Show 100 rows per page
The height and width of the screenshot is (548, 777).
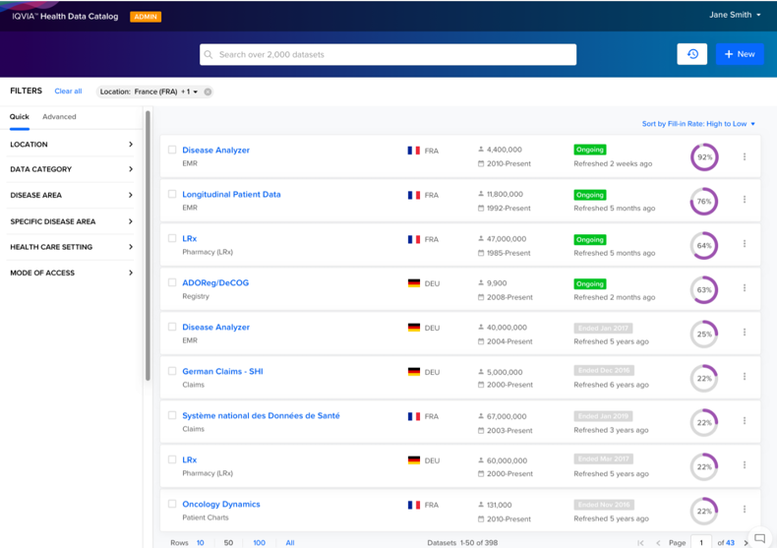click(260, 543)
